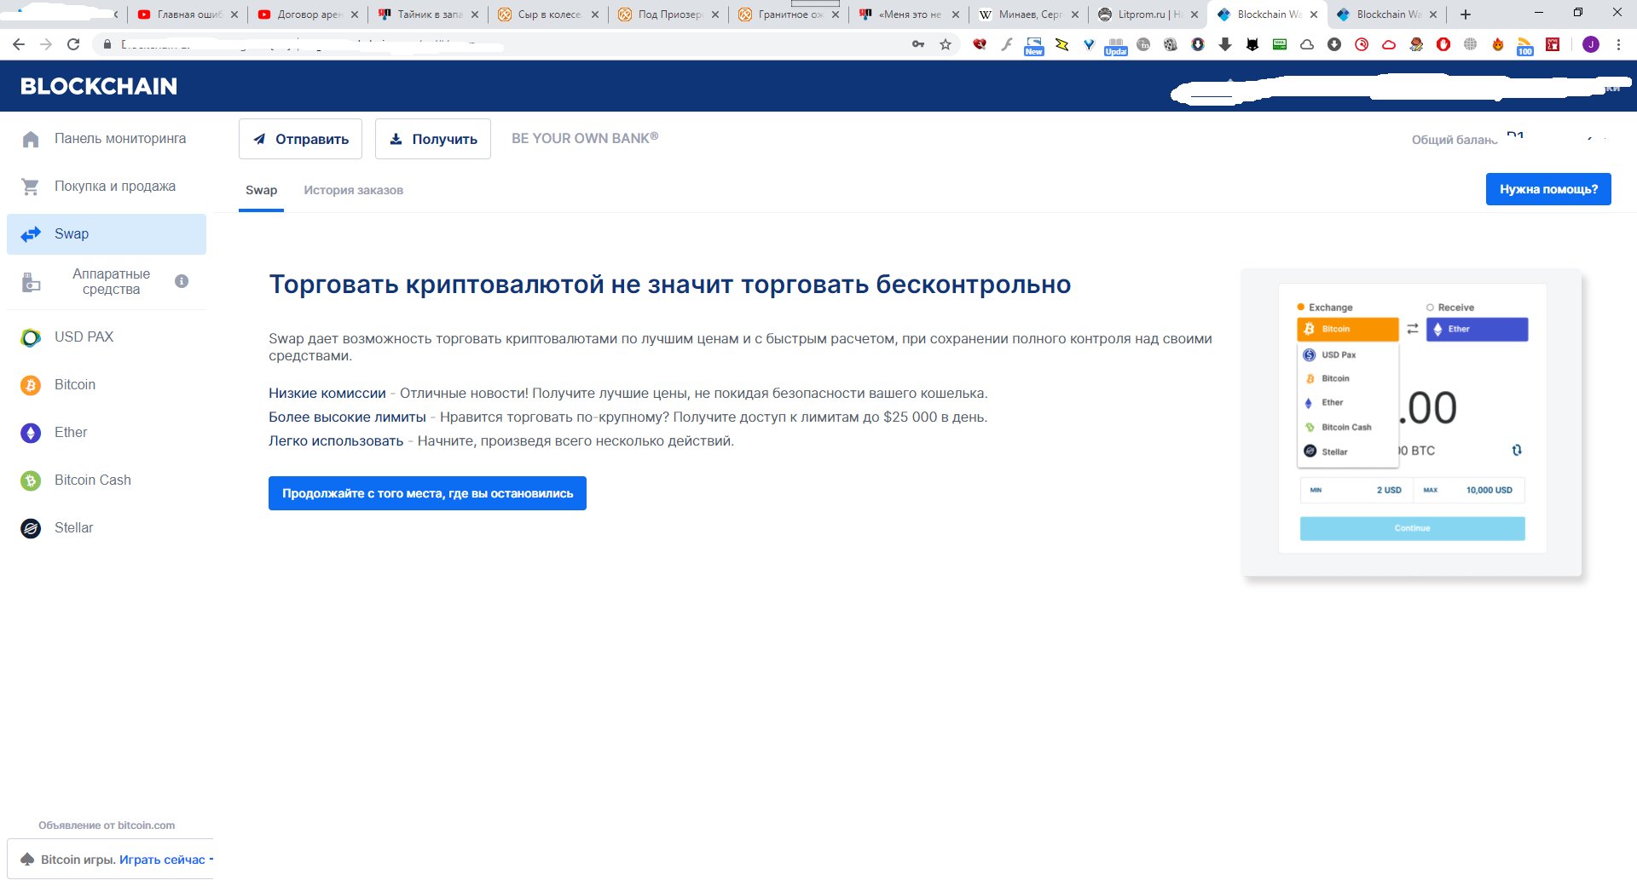Click the Отправить send button
This screenshot has width=1637, height=886.
tap(300, 139)
